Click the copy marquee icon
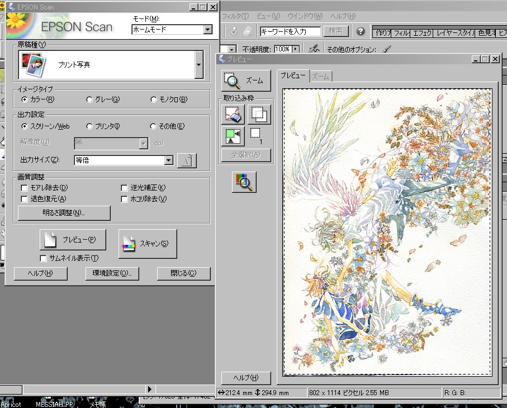 point(259,115)
